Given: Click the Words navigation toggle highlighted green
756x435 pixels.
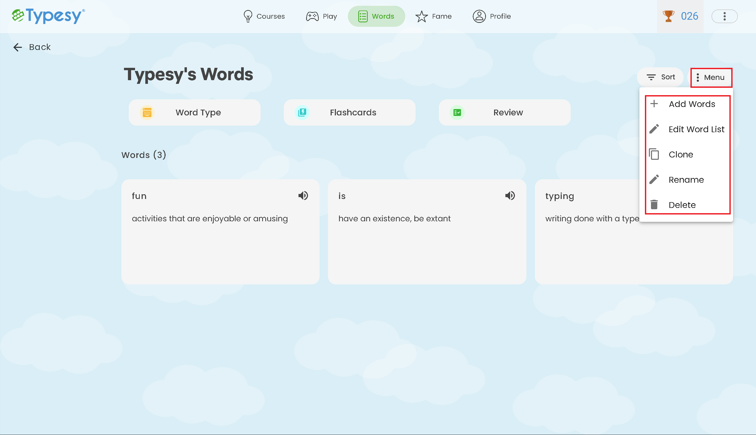Looking at the screenshot, I should tap(376, 16).
